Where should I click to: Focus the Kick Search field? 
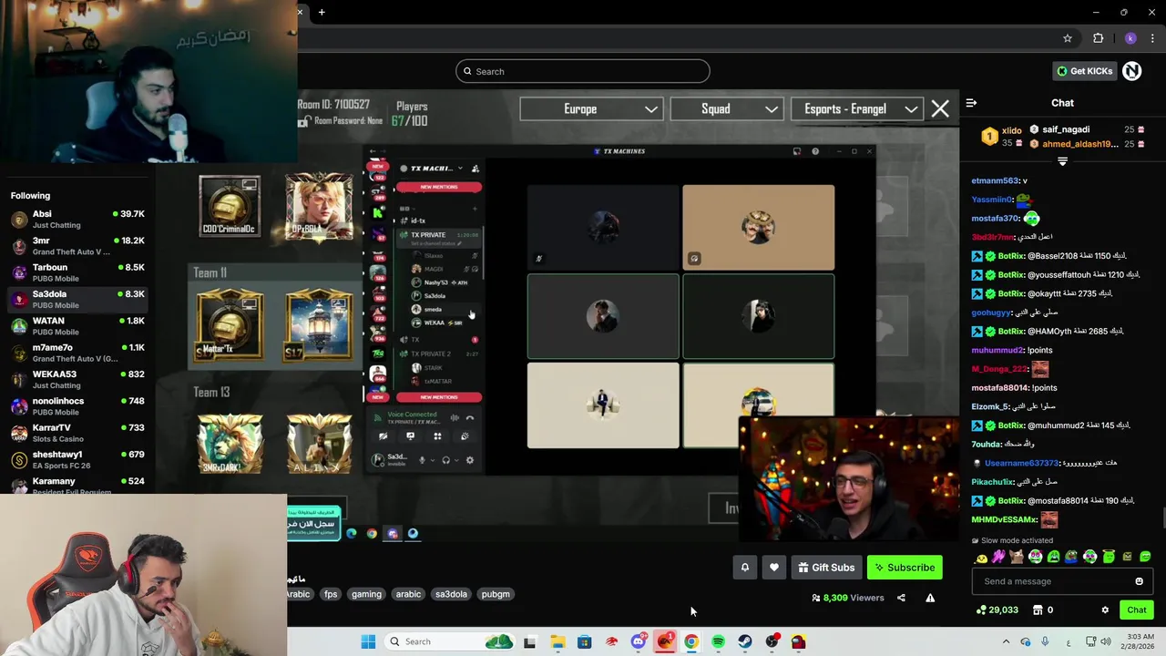pos(583,71)
